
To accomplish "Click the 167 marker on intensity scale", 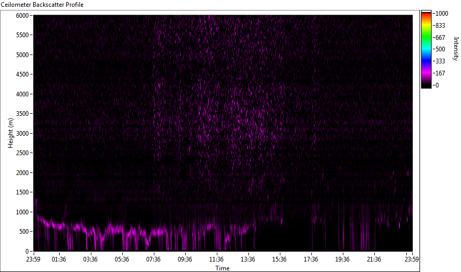I will coord(439,73).
